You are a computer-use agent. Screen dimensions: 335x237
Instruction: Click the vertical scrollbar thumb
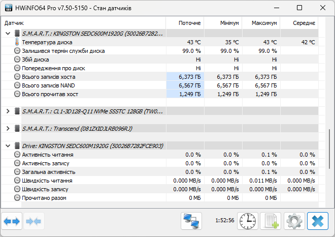[x=329, y=149]
